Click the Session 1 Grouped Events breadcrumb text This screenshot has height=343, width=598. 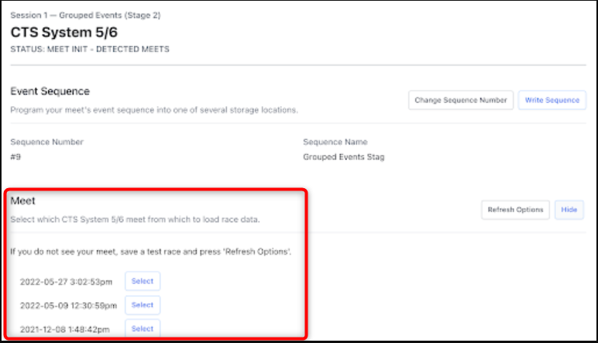(x=85, y=15)
